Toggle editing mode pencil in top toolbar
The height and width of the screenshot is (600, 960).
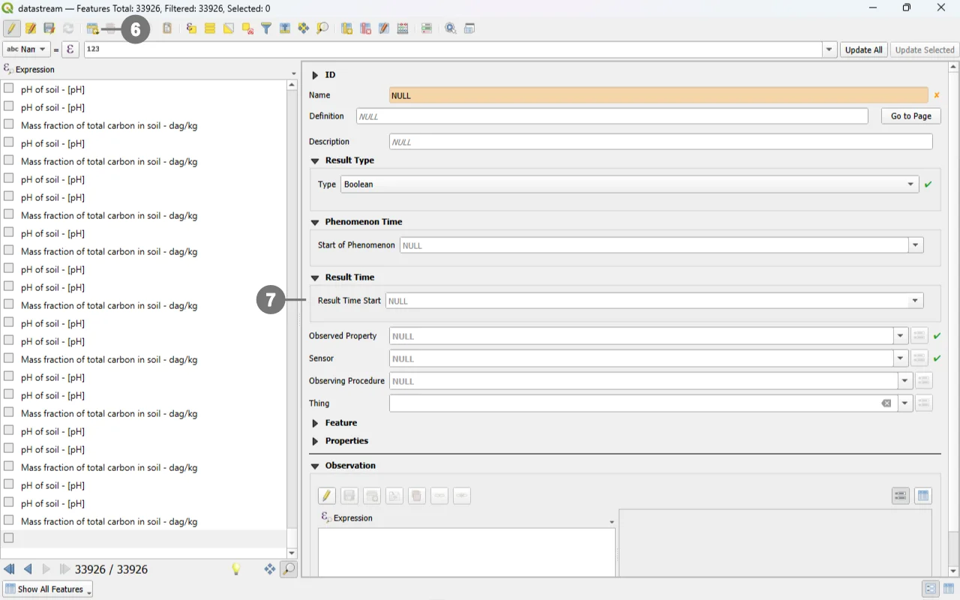(11, 28)
